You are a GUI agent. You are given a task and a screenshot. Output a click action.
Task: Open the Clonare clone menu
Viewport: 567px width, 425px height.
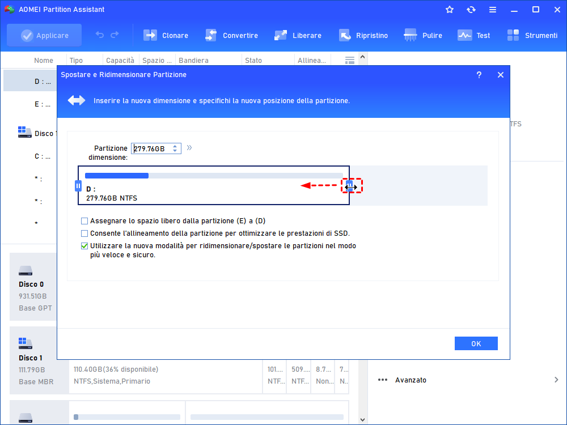[166, 35]
